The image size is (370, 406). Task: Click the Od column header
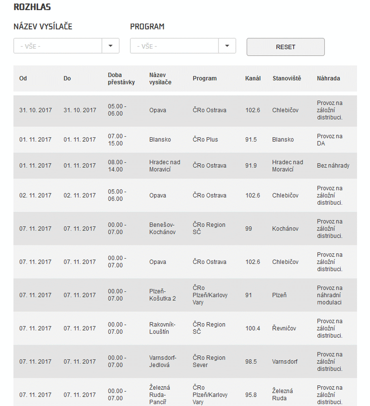23,78
